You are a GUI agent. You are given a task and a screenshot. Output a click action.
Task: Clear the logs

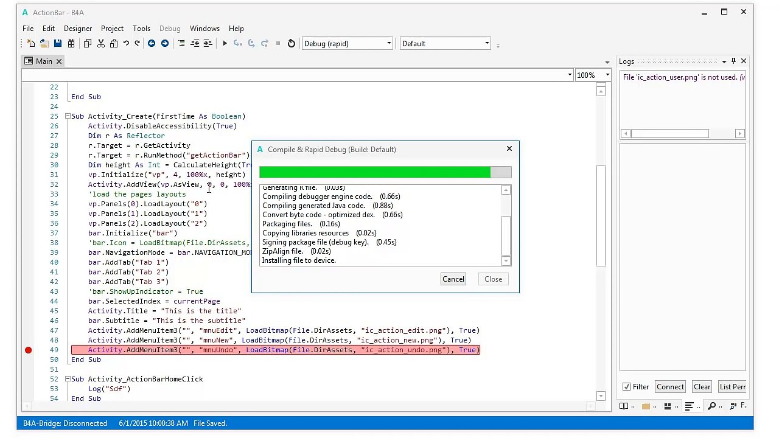point(702,387)
